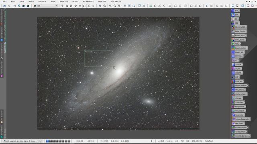Screen dimensions: 257x144
Task: Open the WINDOW menu
Action: tap(102, 2)
